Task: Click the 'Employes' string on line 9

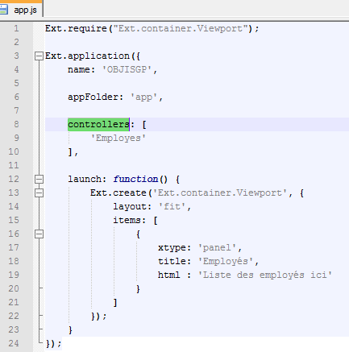Action: click(118, 138)
